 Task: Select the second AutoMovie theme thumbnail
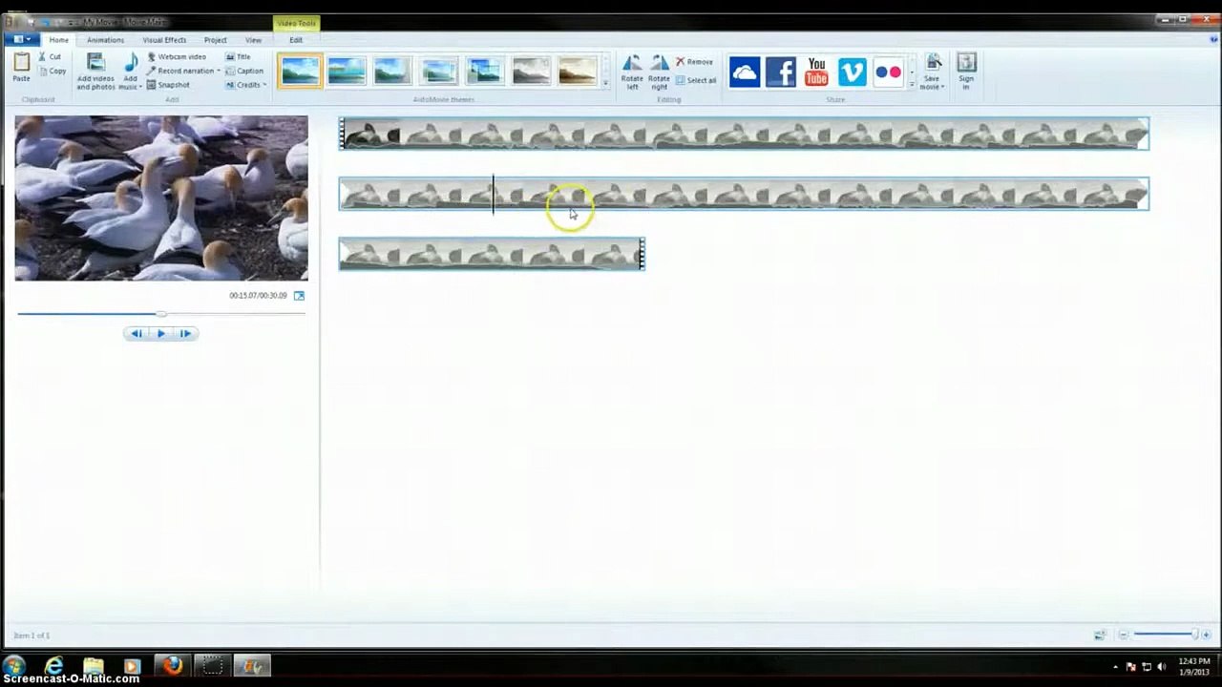point(347,71)
